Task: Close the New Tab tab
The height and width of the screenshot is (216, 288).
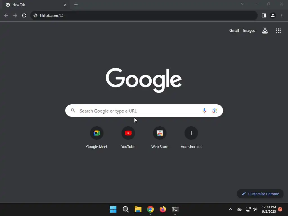Action: pos(65,5)
